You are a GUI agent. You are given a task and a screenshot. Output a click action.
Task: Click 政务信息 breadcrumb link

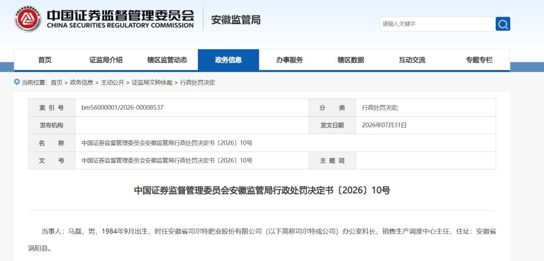(x=82, y=83)
